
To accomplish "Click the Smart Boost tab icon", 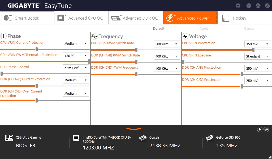I will tap(8, 18).
